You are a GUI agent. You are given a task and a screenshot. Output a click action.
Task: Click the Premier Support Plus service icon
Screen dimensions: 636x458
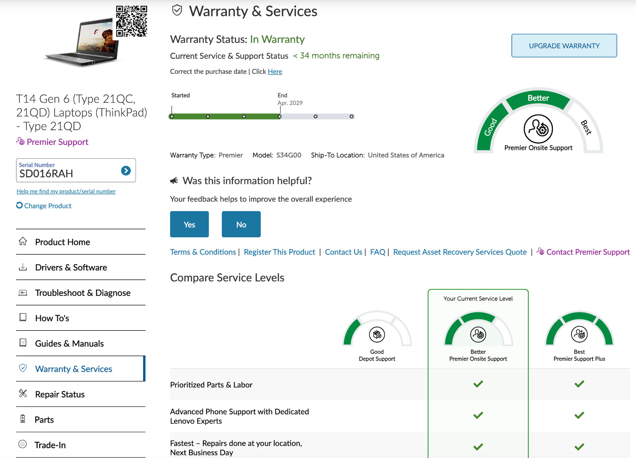click(579, 335)
